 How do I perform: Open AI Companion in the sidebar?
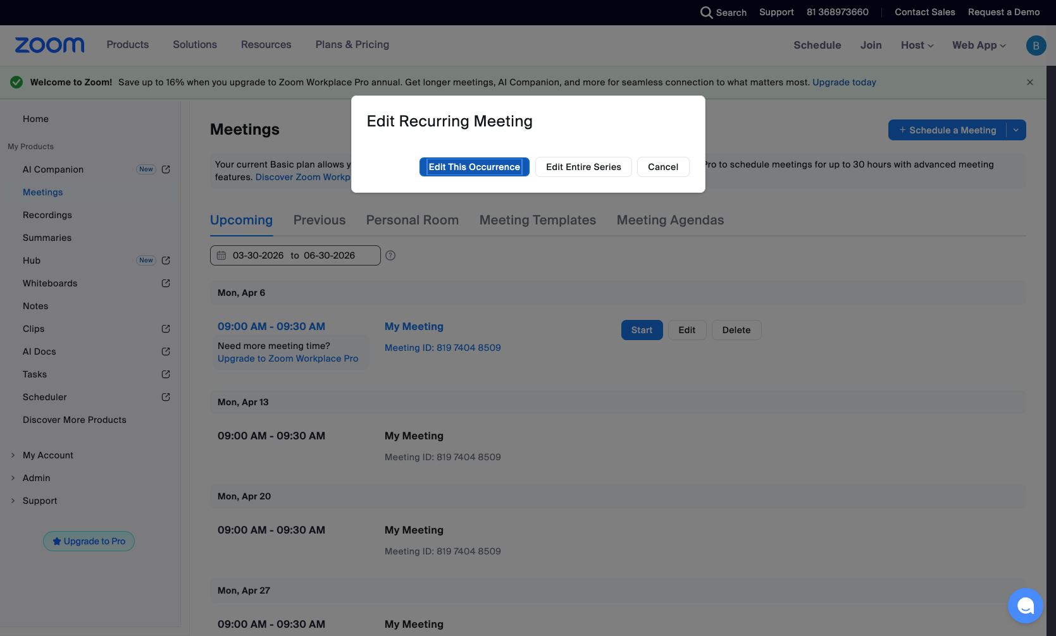pos(53,169)
